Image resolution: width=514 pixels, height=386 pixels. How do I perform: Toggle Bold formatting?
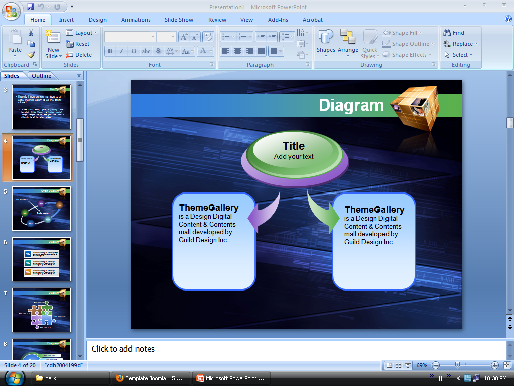pyautogui.click(x=110, y=51)
